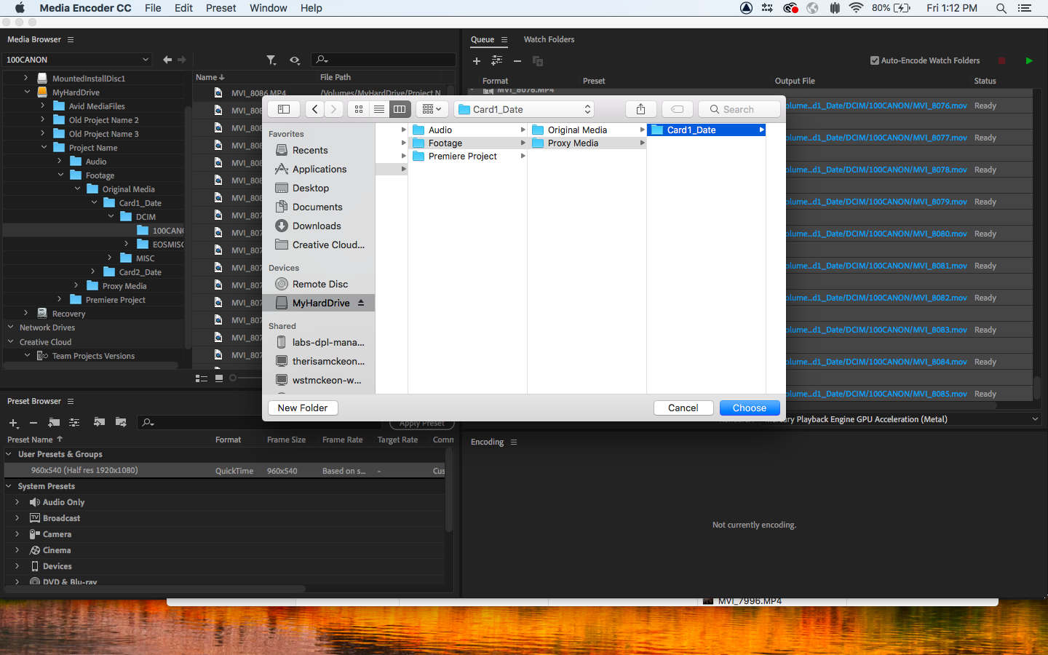The image size is (1048, 655).
Task: Switch Media Browser to list view
Action: point(202,378)
